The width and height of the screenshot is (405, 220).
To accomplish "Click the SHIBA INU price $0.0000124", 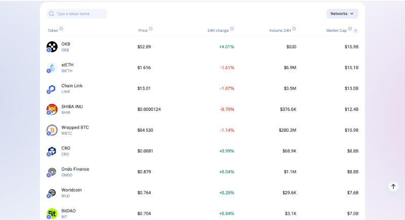I will point(149,109).
